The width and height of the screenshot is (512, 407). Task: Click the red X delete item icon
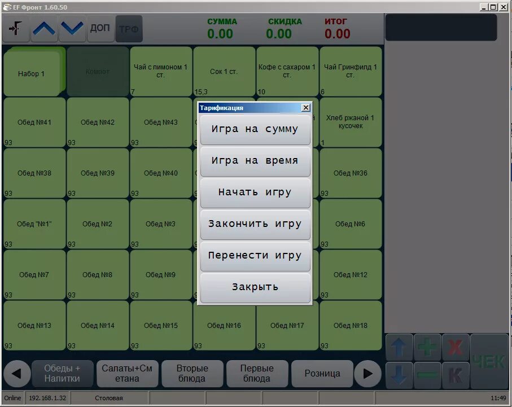456,347
